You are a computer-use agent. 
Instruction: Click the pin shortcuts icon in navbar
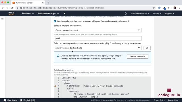point(64,13)
